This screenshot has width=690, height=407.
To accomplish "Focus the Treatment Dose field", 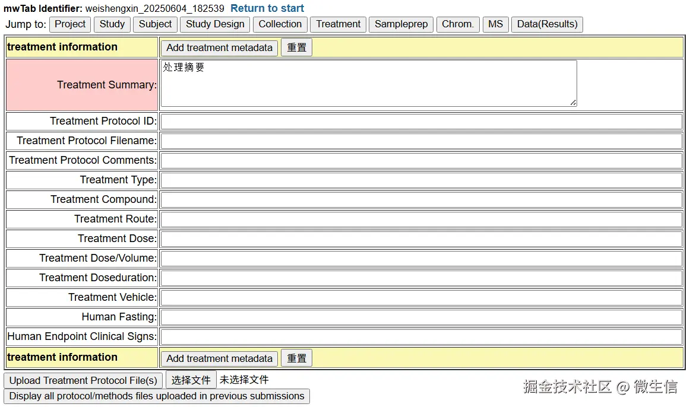I will point(421,239).
